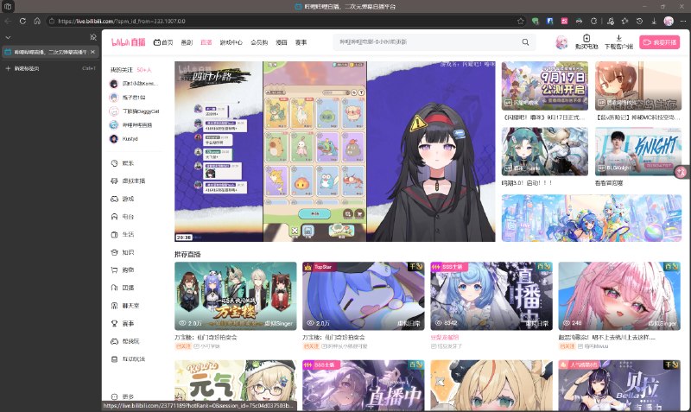Click the featured live stream player
This screenshot has height=412, width=691.
(x=335, y=151)
